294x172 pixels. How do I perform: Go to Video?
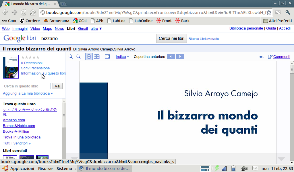(x=35, y=29)
